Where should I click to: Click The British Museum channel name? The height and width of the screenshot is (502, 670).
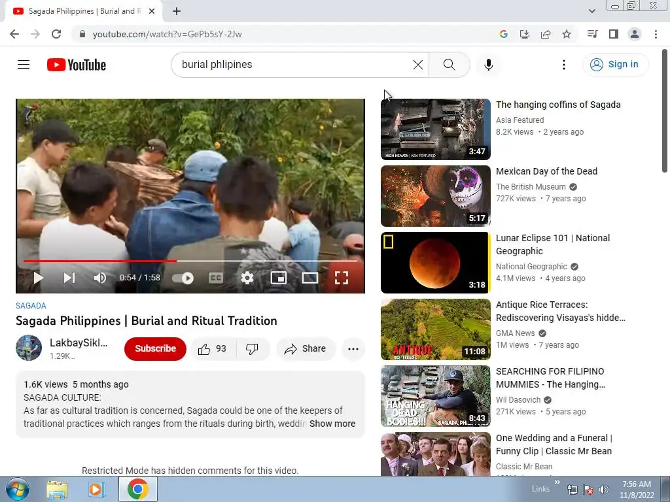point(531,186)
